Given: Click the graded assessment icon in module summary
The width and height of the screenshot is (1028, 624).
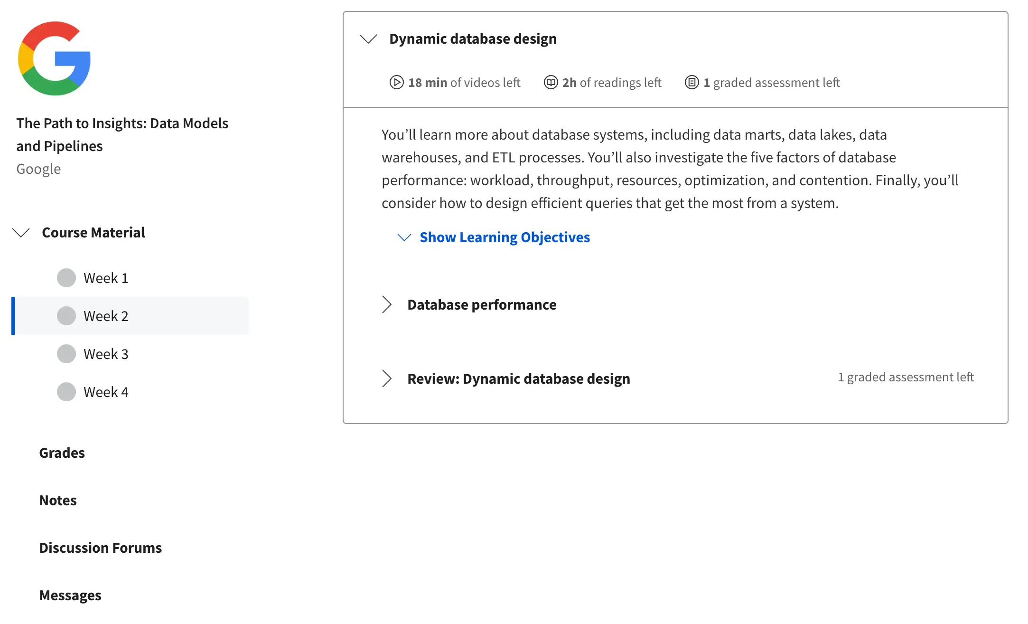Looking at the screenshot, I should coord(692,83).
